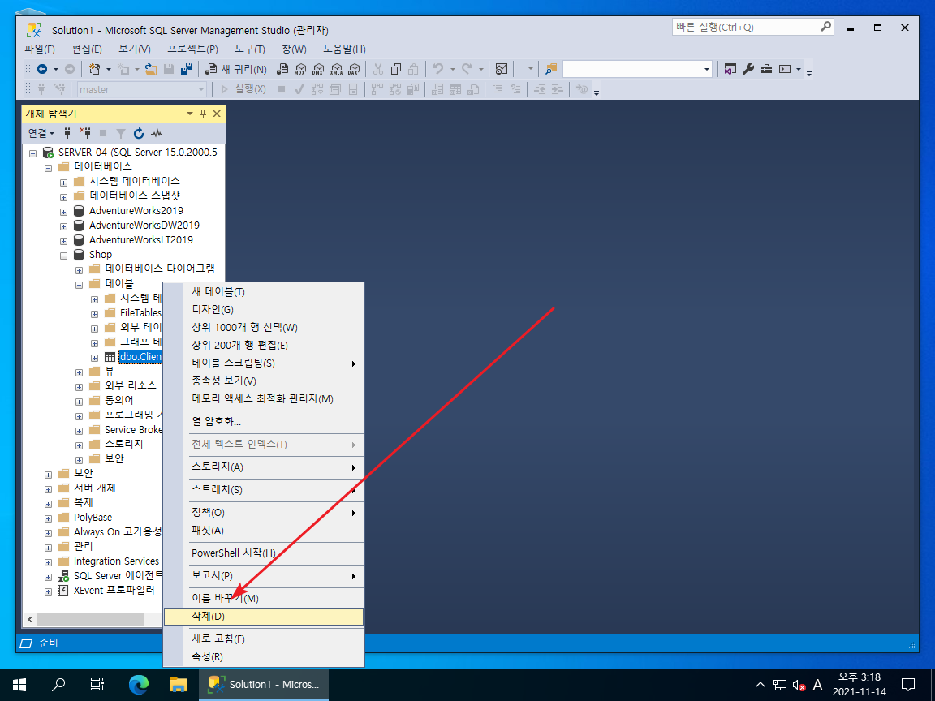Screen dimensions: 935x701
Task: Click the Navigate Backward arrow icon
Action: [x=42, y=69]
